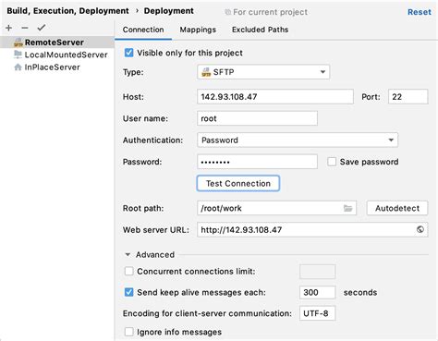Disable Send keep alive messages checkbox
The width and height of the screenshot is (438, 341).
pos(129,292)
